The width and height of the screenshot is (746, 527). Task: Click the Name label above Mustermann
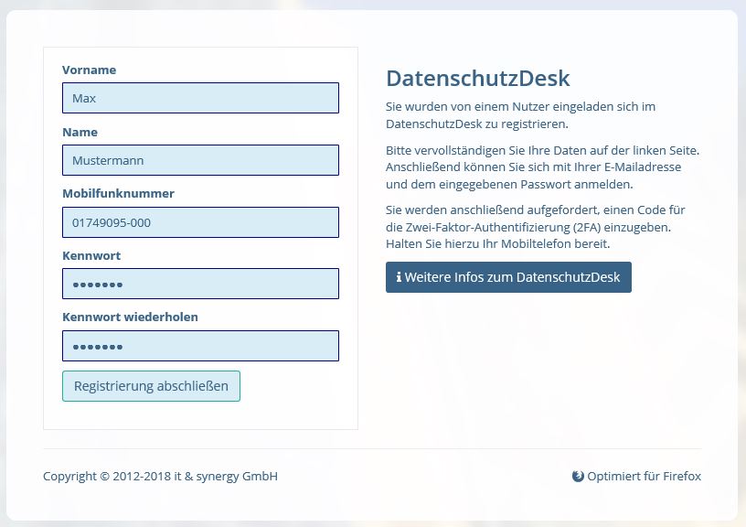(80, 132)
